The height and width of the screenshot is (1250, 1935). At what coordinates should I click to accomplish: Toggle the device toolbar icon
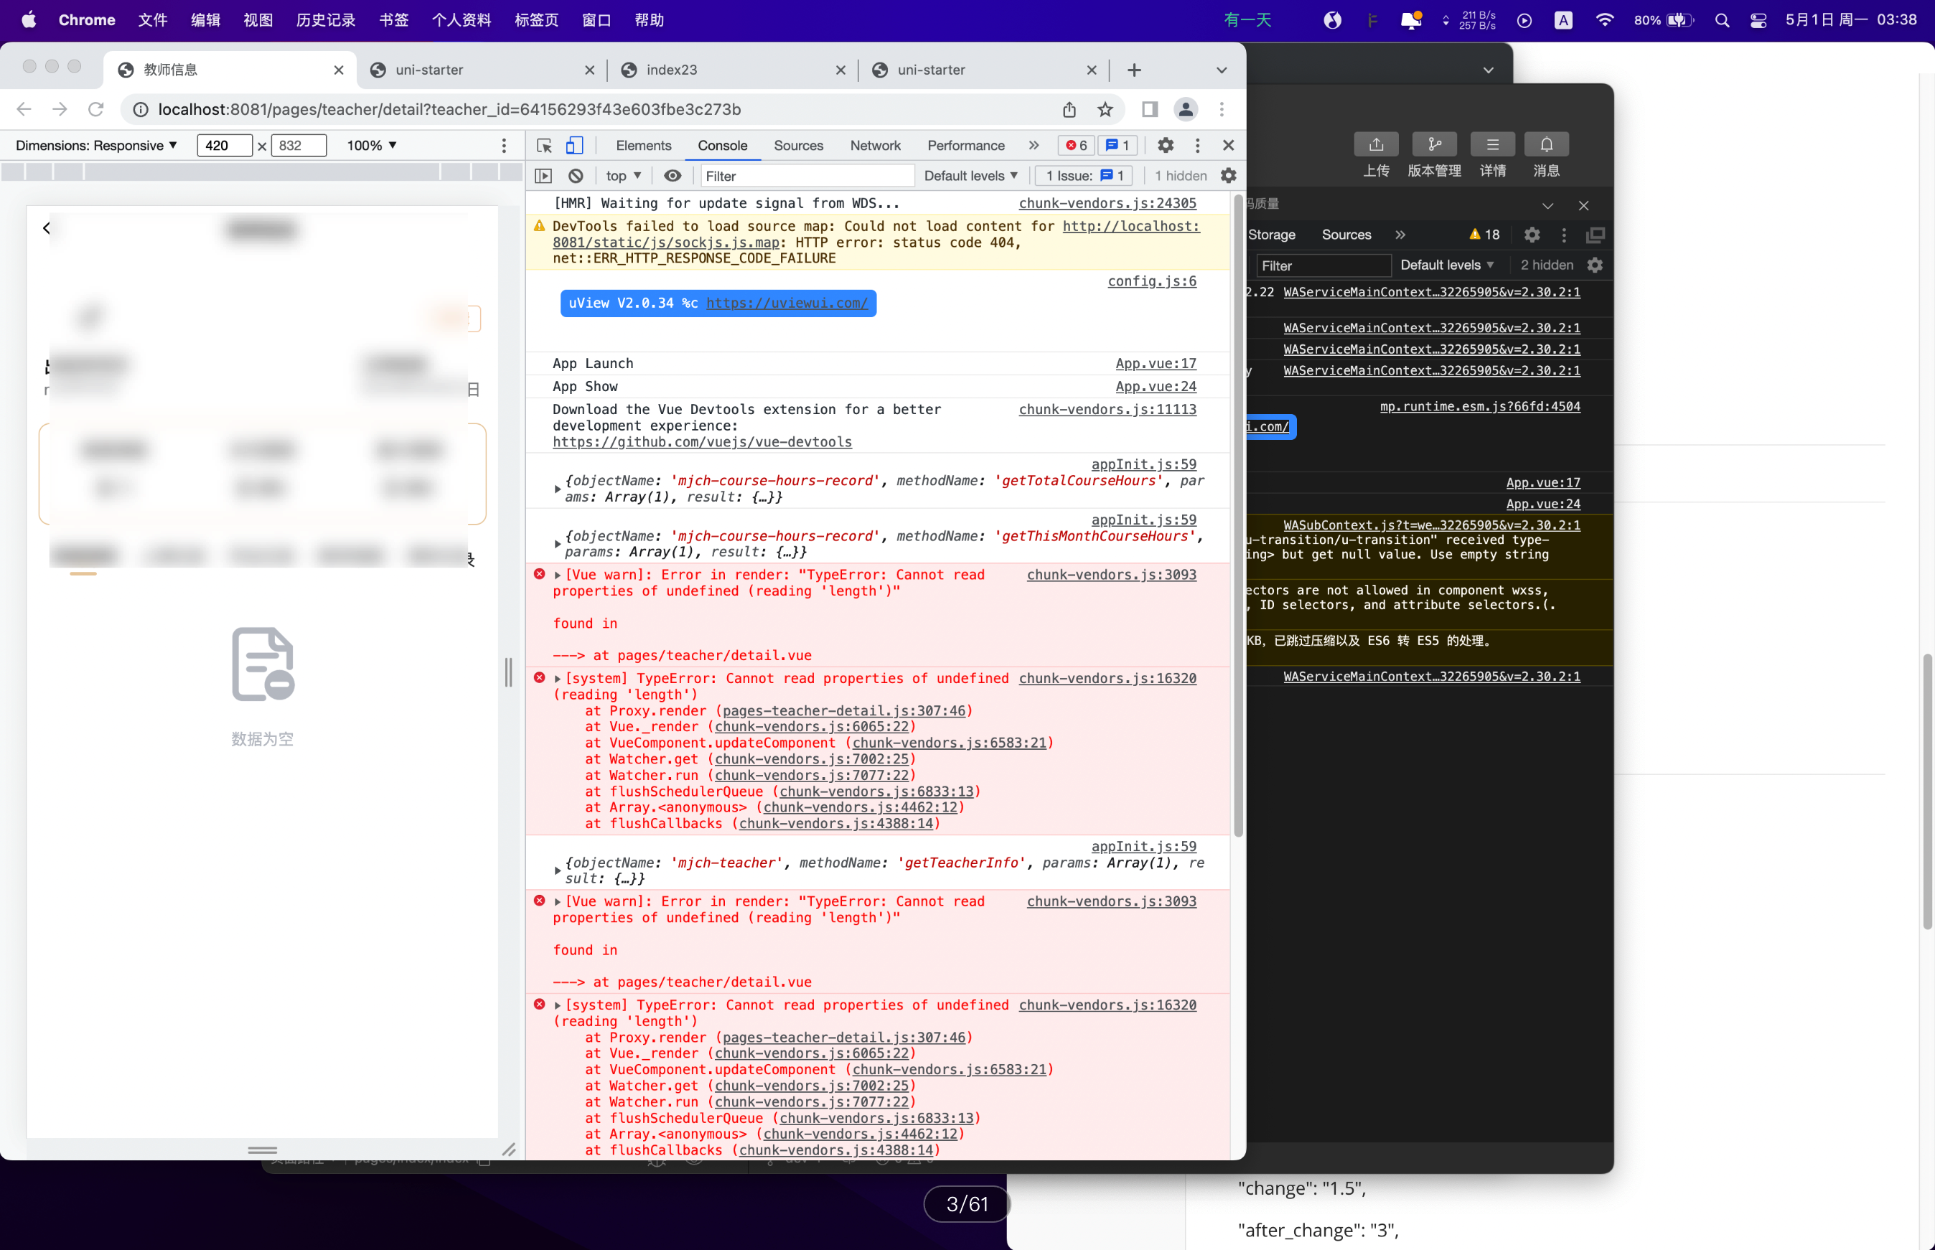coord(574,145)
